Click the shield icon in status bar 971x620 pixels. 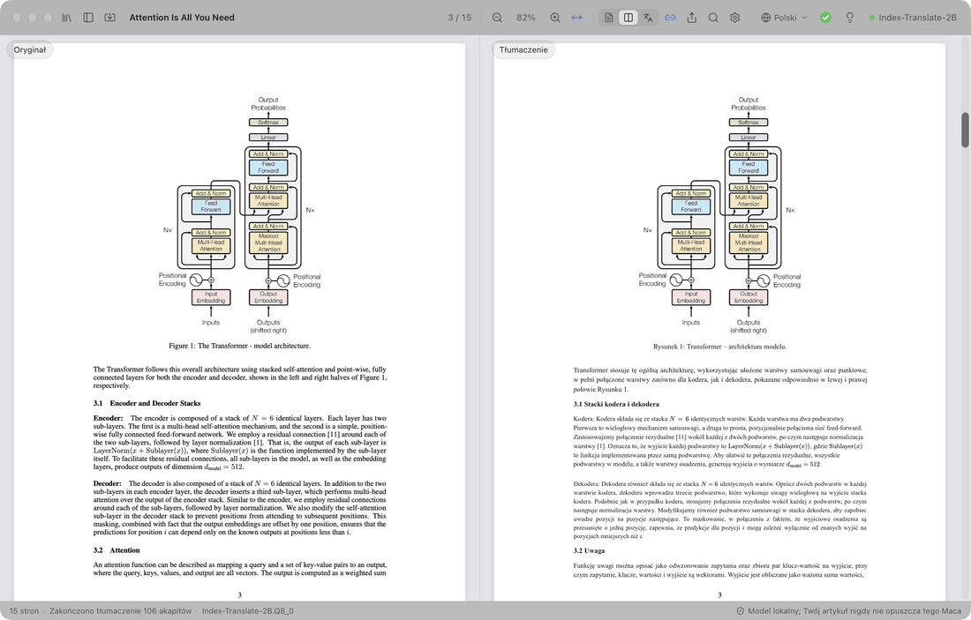[x=740, y=610]
